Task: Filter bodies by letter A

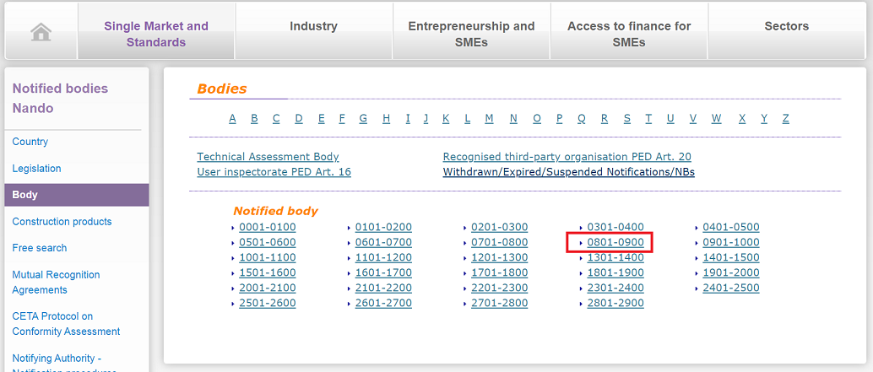Action: click(x=232, y=118)
